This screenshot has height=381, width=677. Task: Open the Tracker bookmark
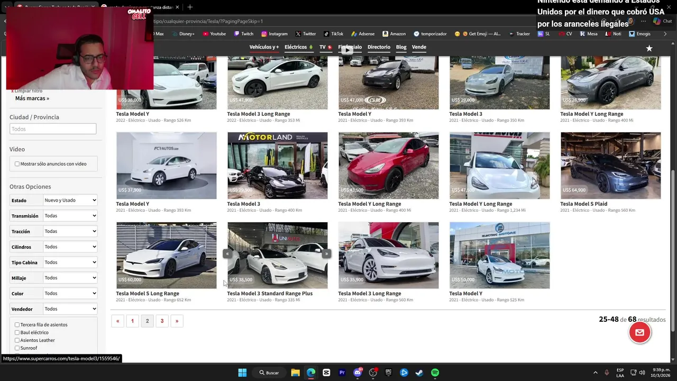(x=519, y=34)
